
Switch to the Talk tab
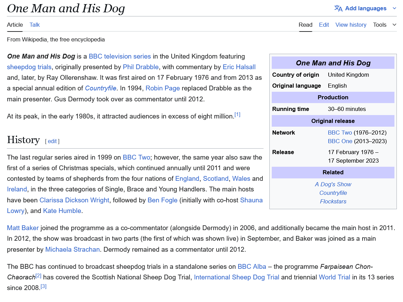point(34,25)
